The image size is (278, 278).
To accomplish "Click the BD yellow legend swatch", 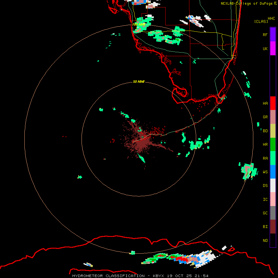I will [x=273, y=131].
